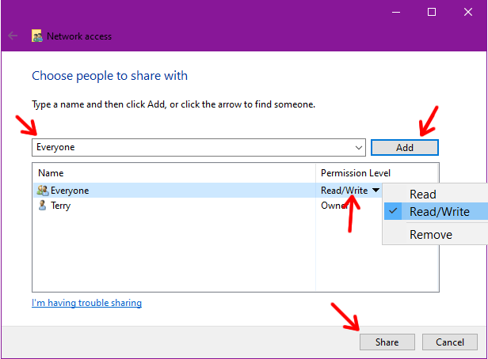Image resolution: width=488 pixels, height=359 pixels.
Task: Select the Everyone group icon in list
Action: tap(43, 190)
